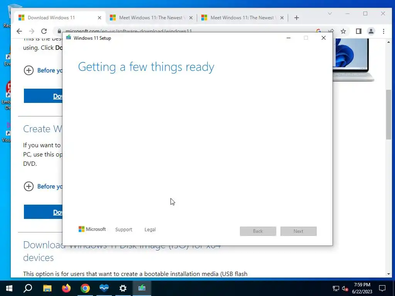Close the third Chrome tab

click(x=282, y=18)
